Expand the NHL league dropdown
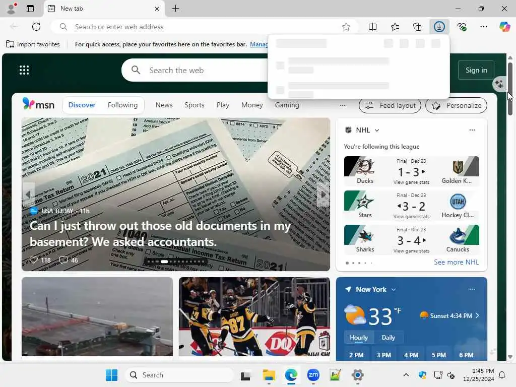516x387 pixels. click(377, 131)
